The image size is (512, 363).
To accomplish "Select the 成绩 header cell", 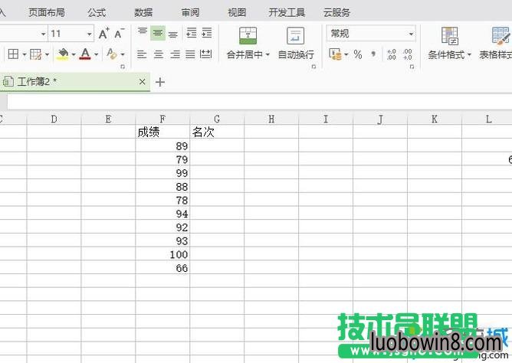I will [x=162, y=132].
